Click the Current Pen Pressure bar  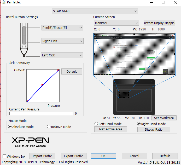tap(41, 114)
